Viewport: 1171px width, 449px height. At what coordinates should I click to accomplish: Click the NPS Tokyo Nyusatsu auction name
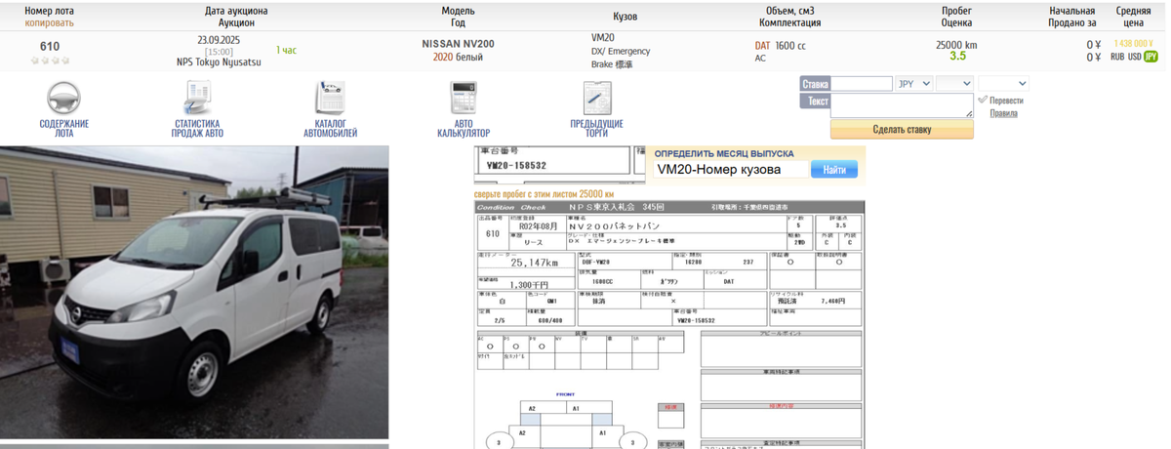(219, 61)
